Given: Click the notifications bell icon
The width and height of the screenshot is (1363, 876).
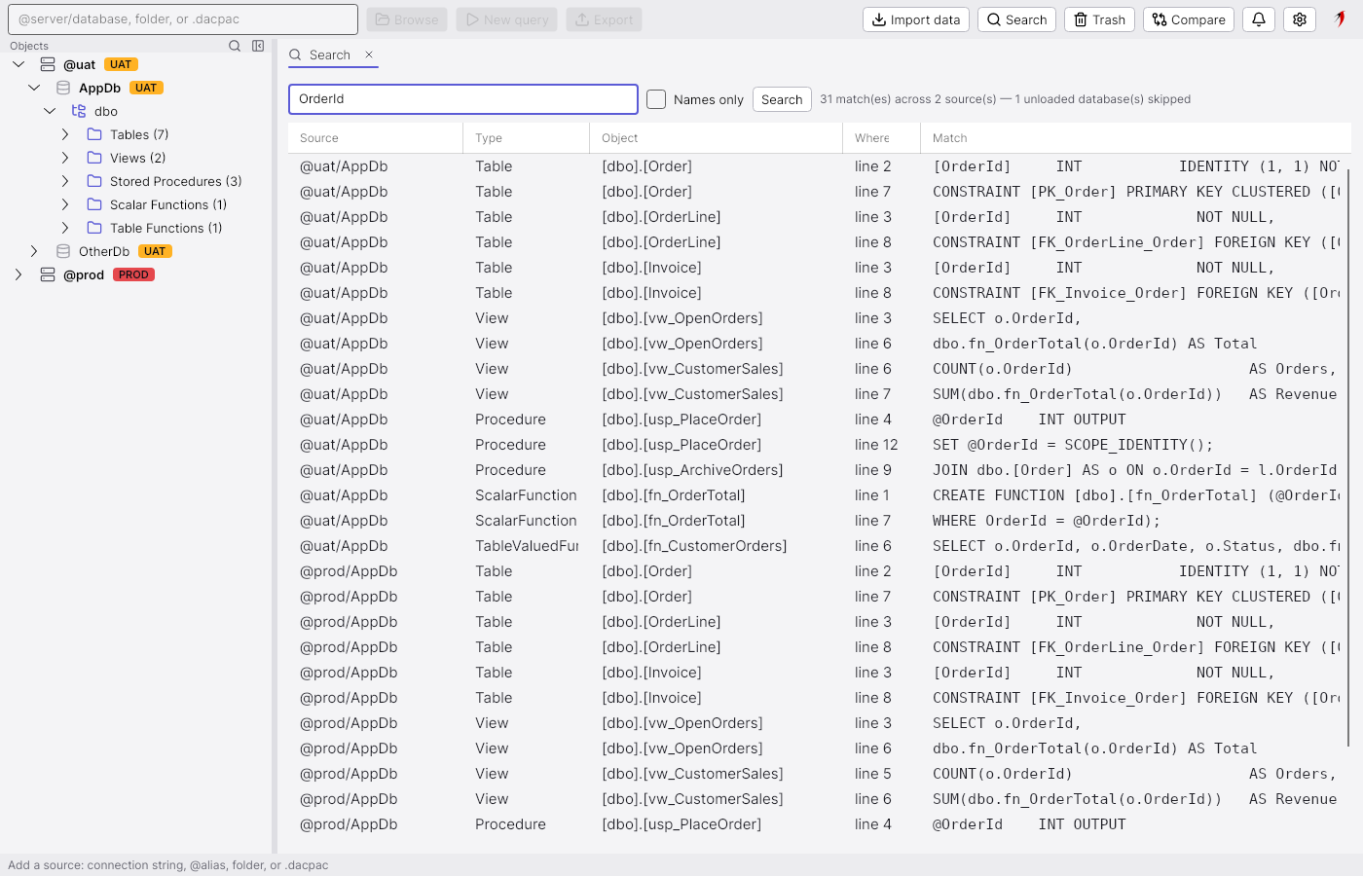Looking at the screenshot, I should (x=1259, y=19).
